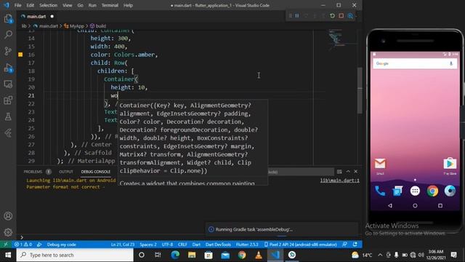Open the File menu
Image resolution: width=465 pixels, height=262 pixels.
[x=17, y=5]
